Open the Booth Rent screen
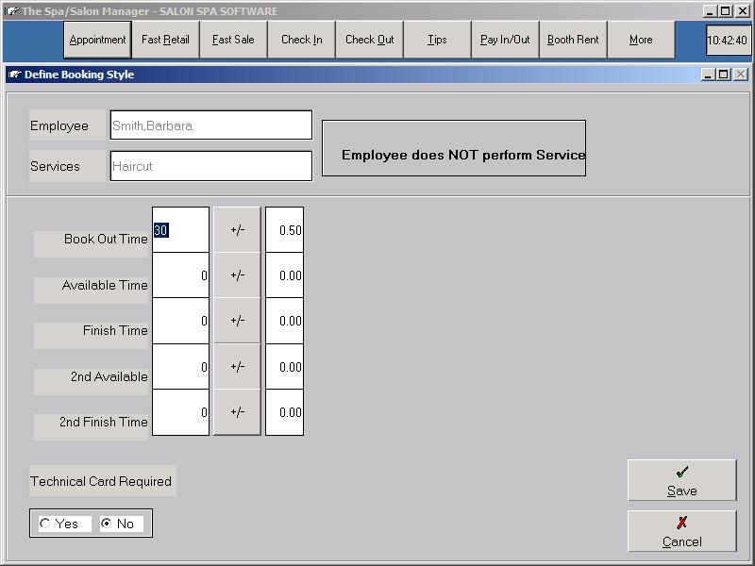This screenshot has width=755, height=566. [x=573, y=41]
